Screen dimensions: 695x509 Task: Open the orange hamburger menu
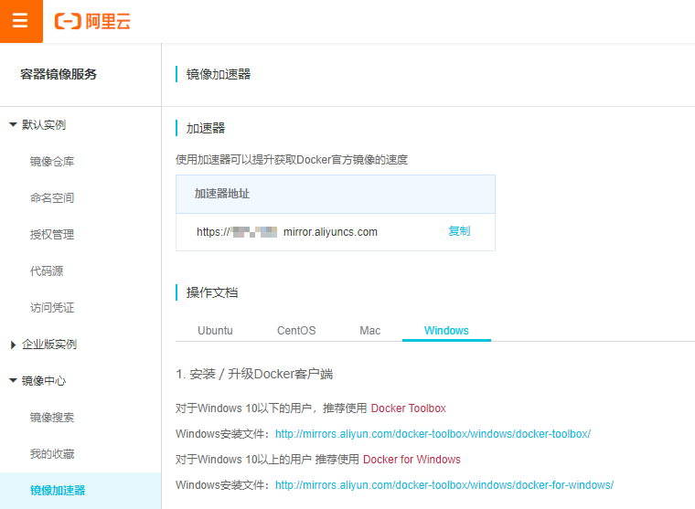tap(21, 21)
